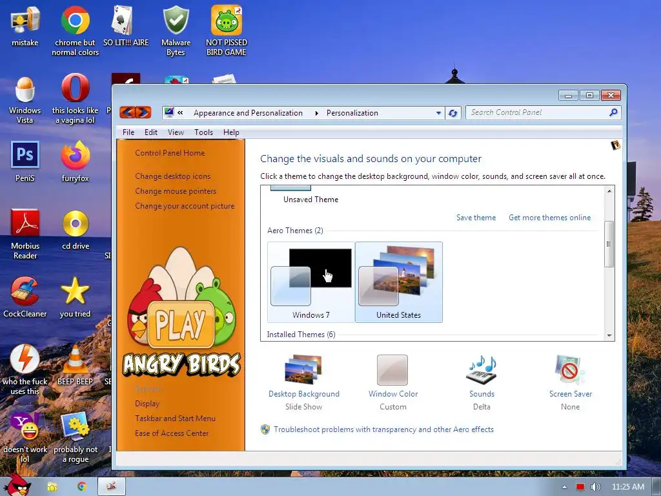Viewport: 661px width, 496px height.
Task: Click the Angry Birds Start button
Action: point(17,485)
